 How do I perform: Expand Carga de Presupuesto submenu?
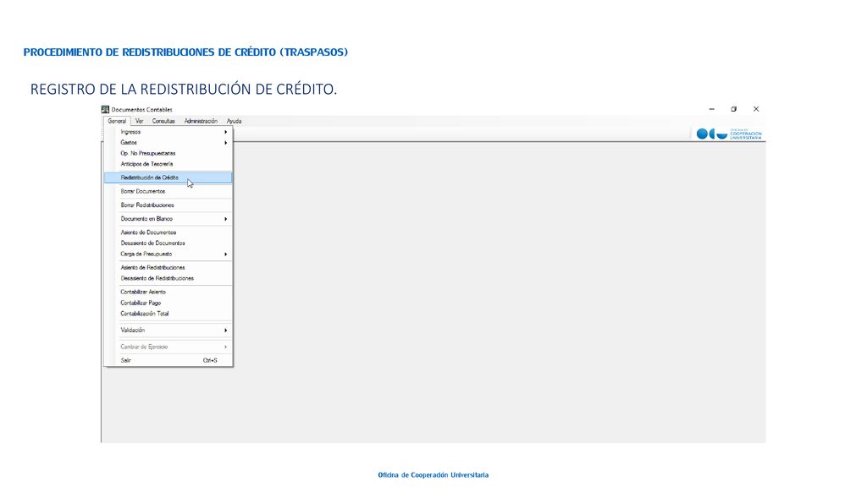(x=168, y=254)
